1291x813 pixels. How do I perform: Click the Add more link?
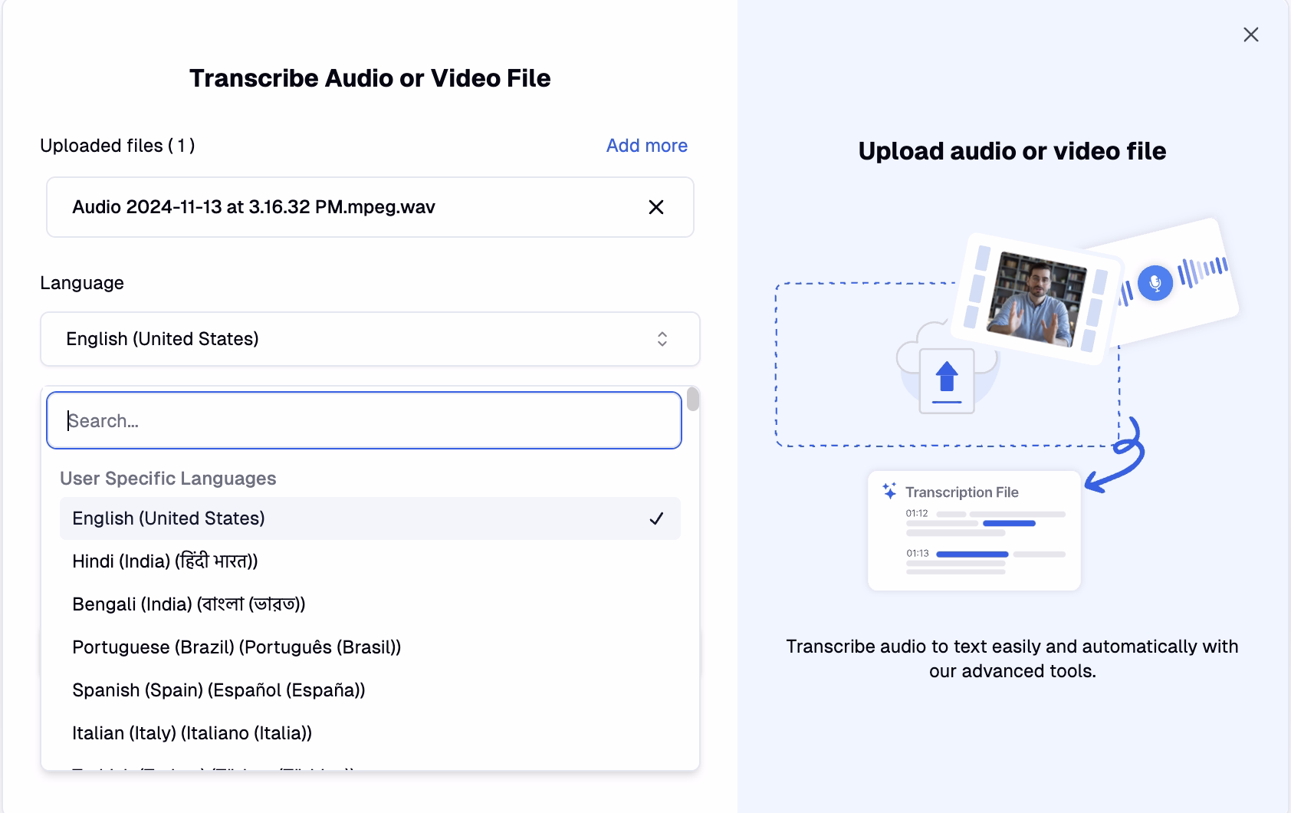(x=646, y=146)
